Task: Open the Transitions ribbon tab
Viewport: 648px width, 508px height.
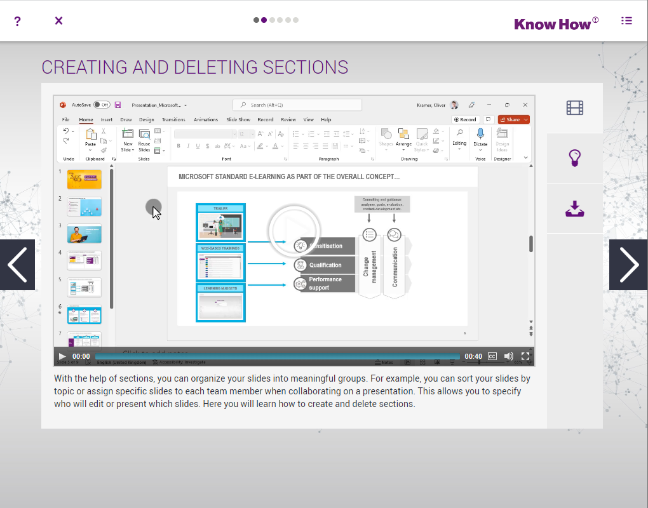Action: click(x=173, y=119)
